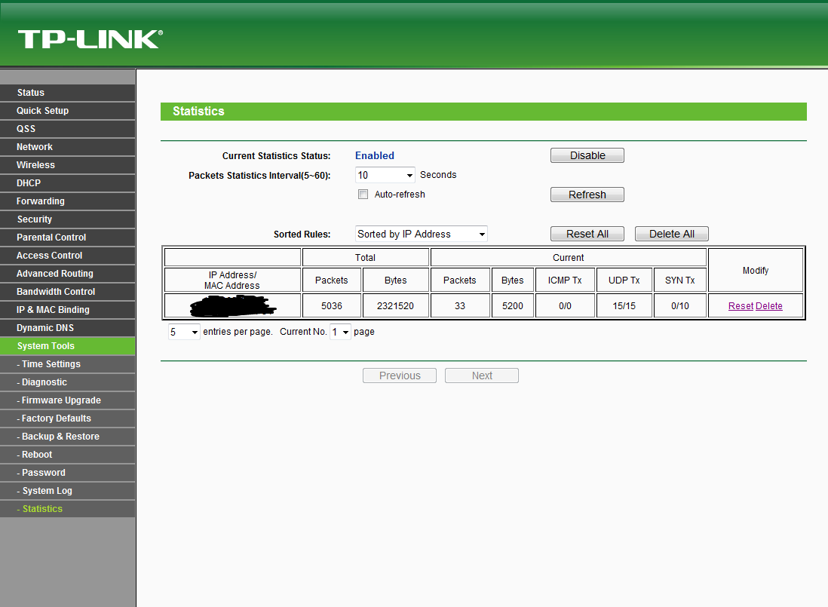The image size is (828, 607).
Task: View the System Log
Action: pos(68,491)
